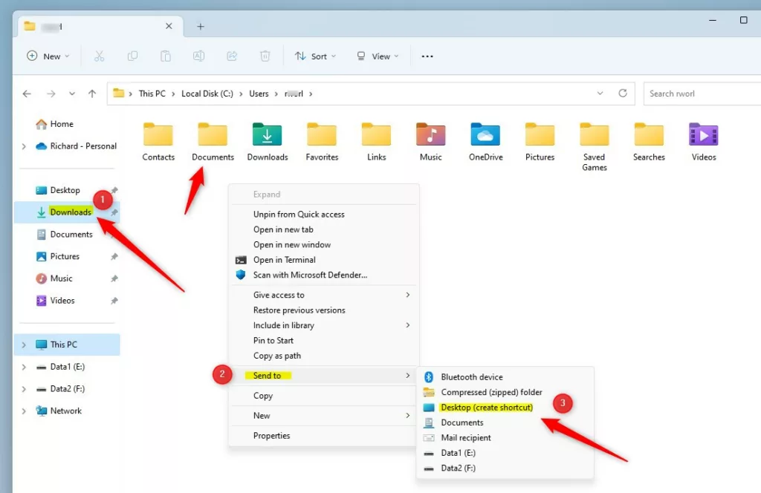Expand the Network tree node
This screenshot has height=493, width=761.
point(24,411)
